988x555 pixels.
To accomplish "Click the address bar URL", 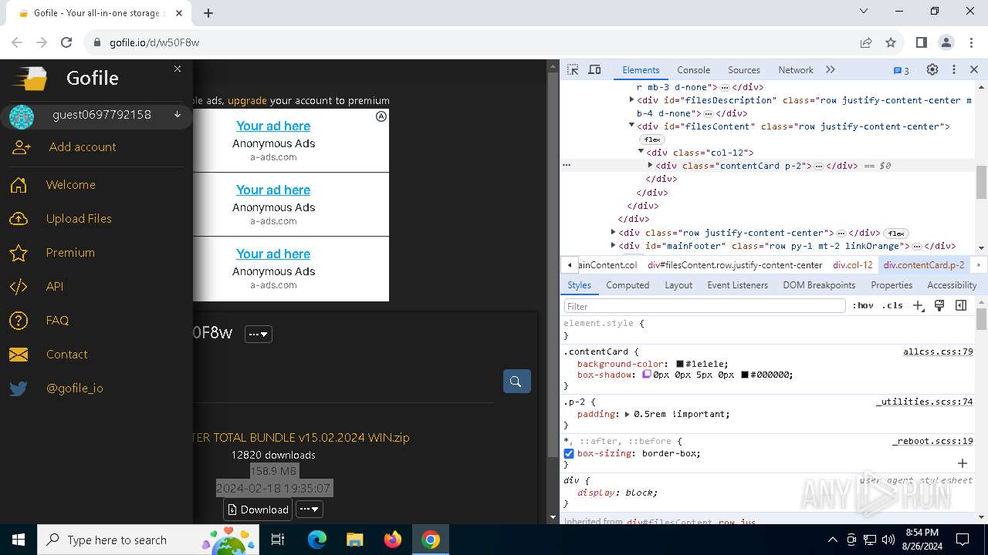I will [154, 43].
